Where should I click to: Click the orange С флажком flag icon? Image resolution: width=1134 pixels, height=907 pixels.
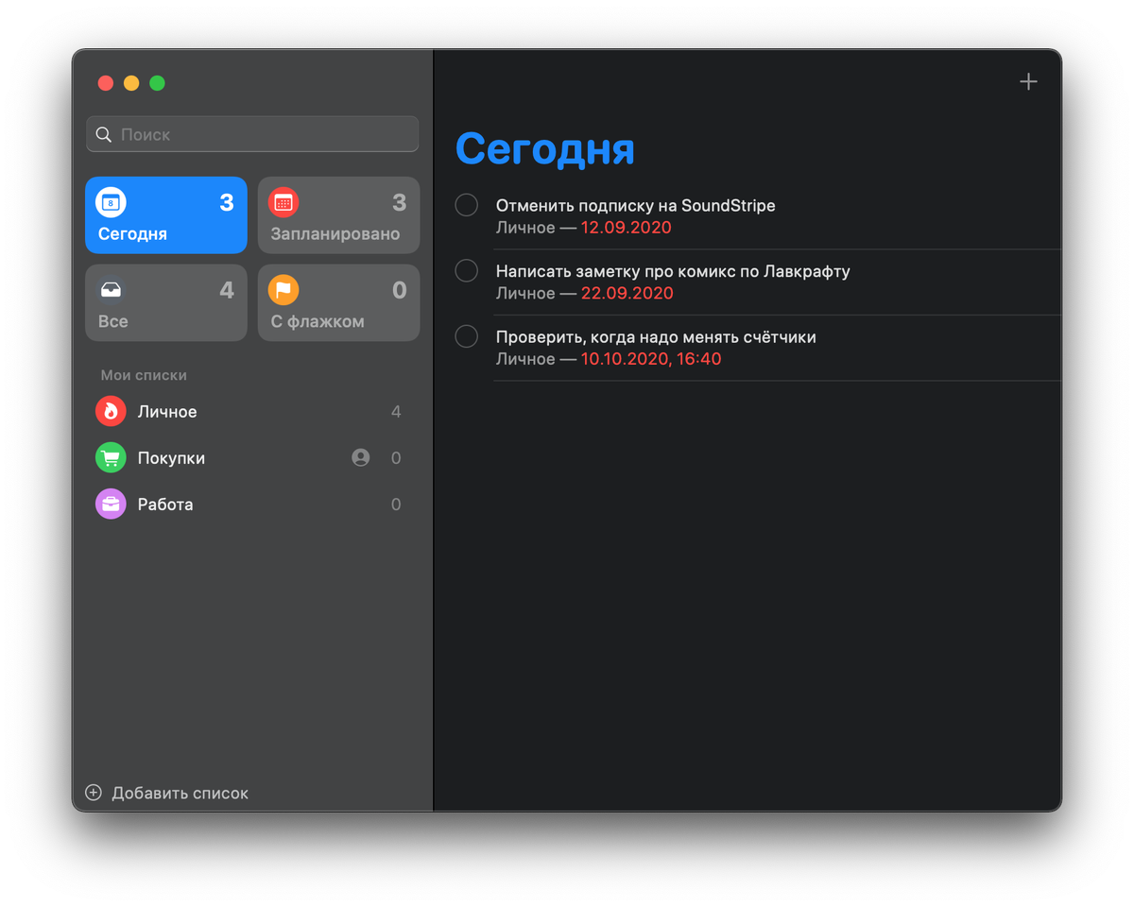(x=283, y=289)
